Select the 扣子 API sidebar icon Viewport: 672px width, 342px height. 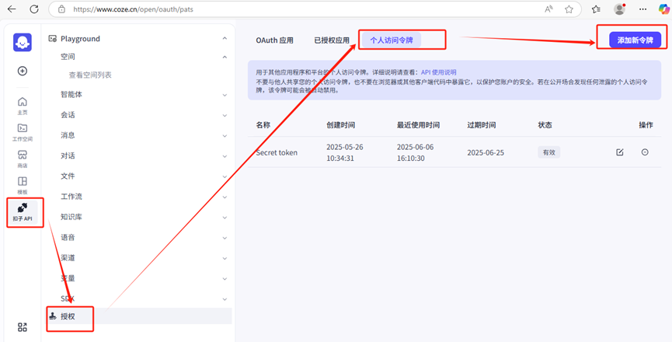point(23,211)
